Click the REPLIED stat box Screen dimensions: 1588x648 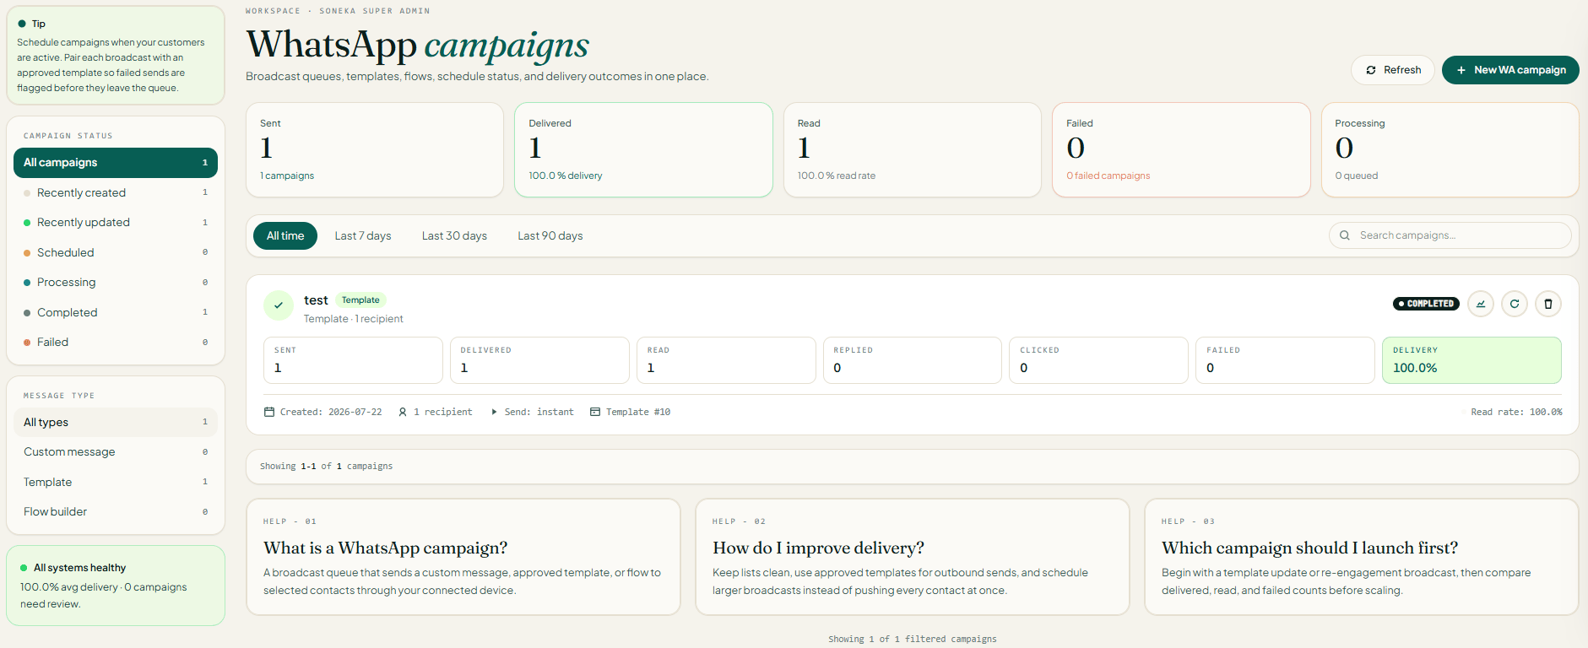[x=913, y=360]
